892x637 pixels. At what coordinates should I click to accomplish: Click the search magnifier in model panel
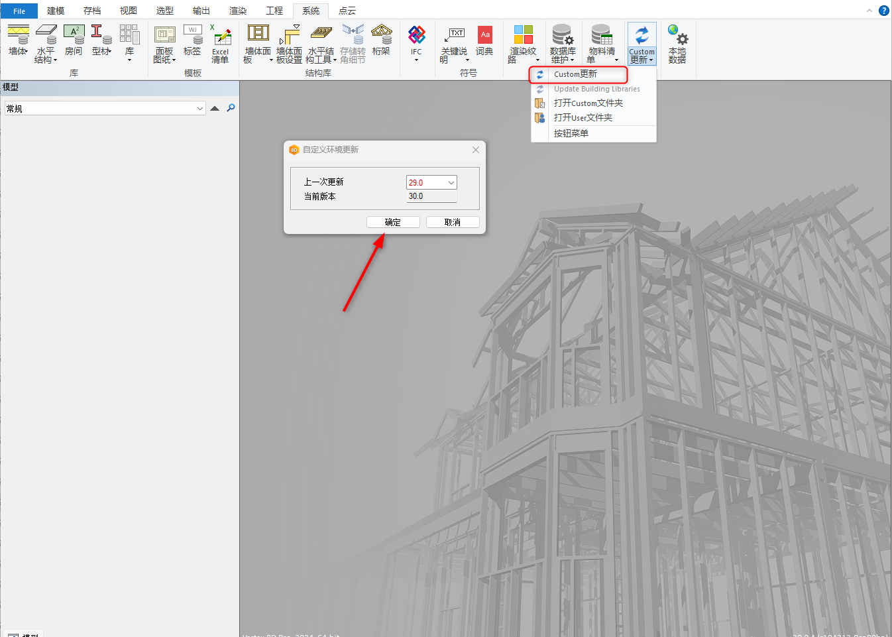coord(231,107)
